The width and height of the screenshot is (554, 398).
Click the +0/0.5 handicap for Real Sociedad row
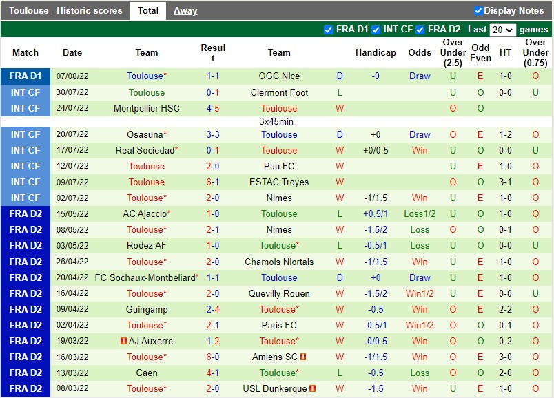[376, 150]
